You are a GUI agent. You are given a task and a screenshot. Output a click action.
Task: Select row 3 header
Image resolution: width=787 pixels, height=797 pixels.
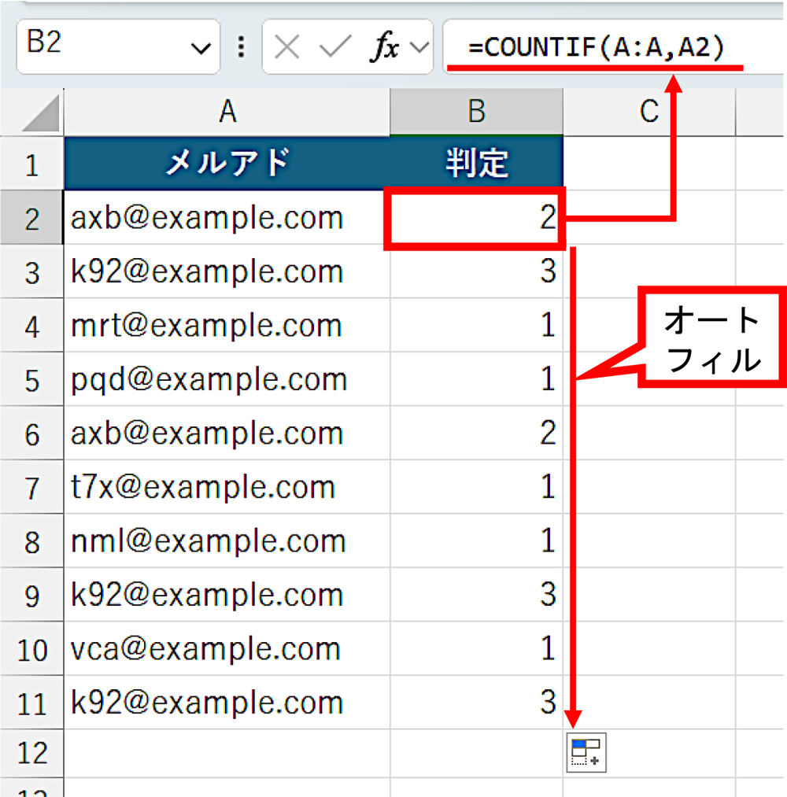(31, 271)
